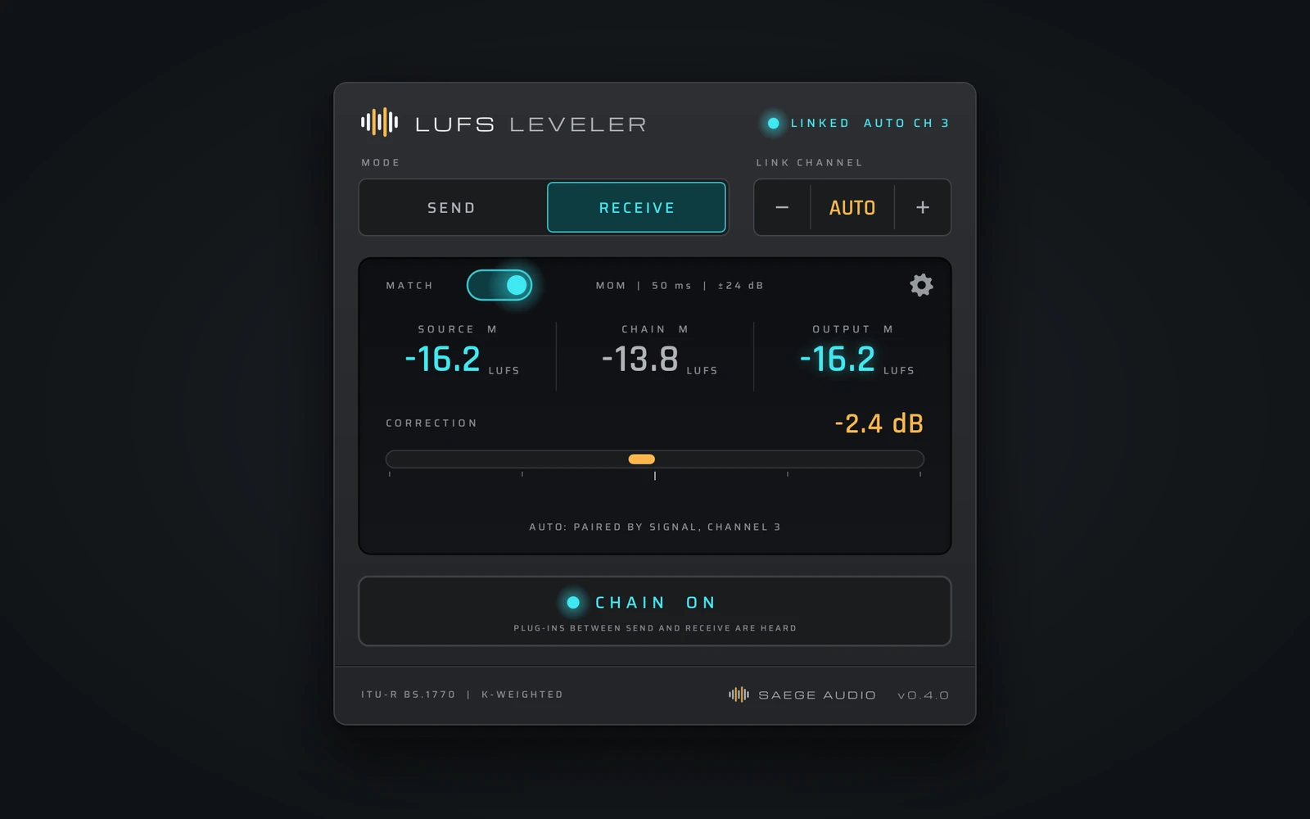Click the LUFS Leveler waveform logo icon
The width and height of the screenshot is (1310, 819).
379,123
